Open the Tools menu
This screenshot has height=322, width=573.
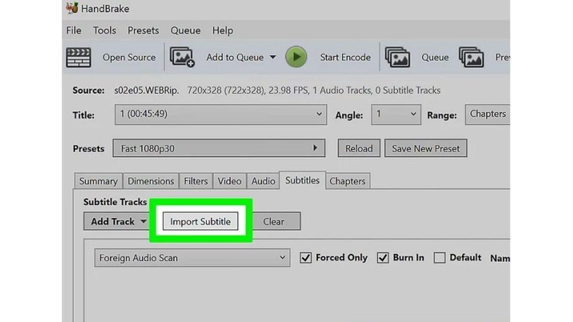tap(104, 30)
